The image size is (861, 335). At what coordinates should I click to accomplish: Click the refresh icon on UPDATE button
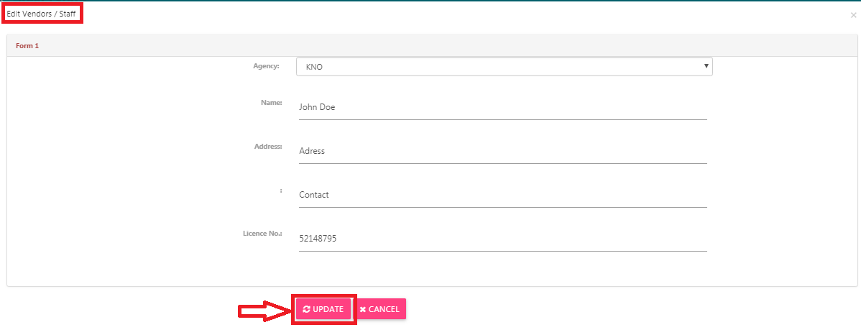(306, 309)
